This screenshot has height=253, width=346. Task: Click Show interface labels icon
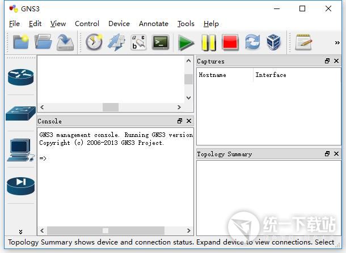click(x=116, y=42)
